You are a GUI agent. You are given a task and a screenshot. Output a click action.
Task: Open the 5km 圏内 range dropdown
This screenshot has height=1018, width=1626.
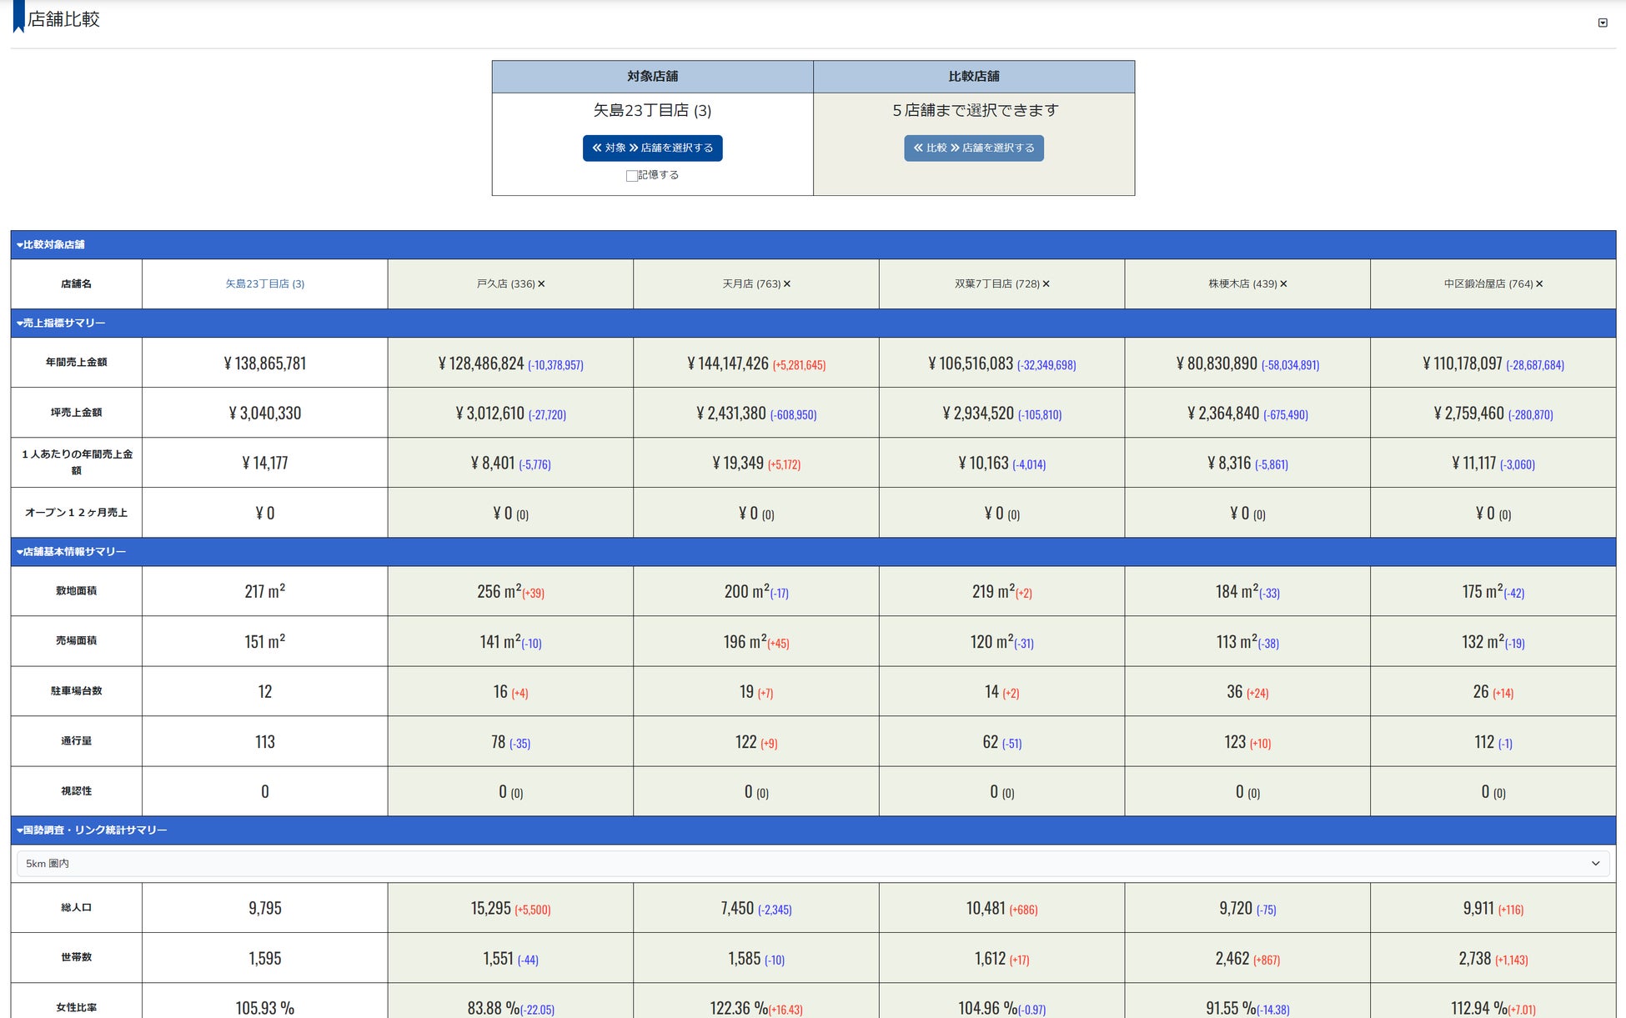click(812, 864)
